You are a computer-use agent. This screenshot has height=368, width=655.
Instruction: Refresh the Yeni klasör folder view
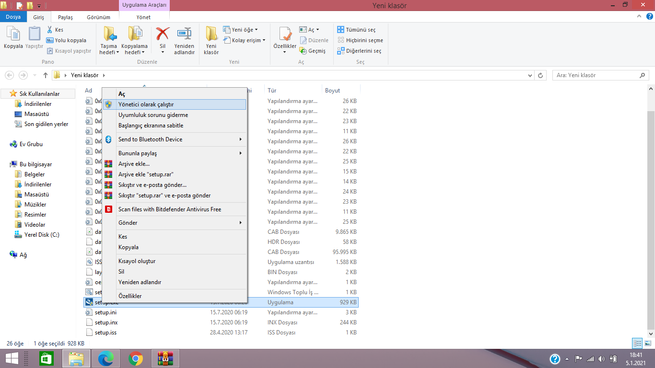[541, 75]
